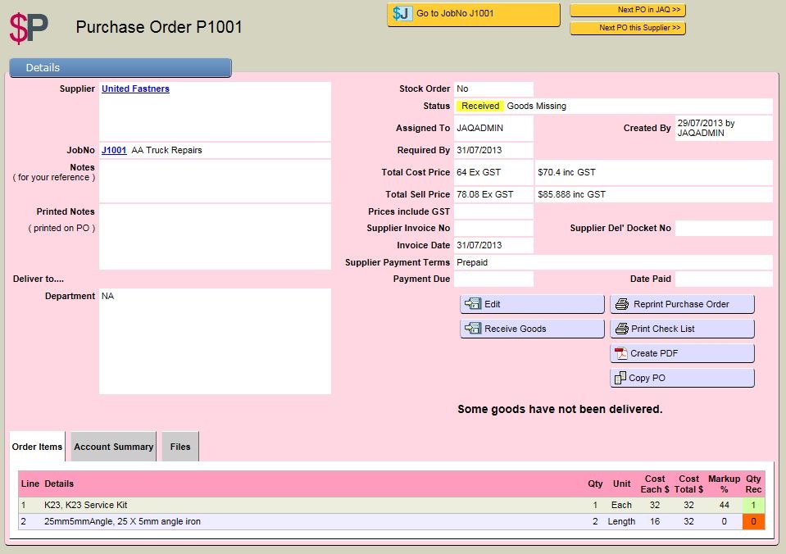Viewport: 786px width, 554px height.
Task: Click the Receive Goods icon
Action: (x=472, y=329)
